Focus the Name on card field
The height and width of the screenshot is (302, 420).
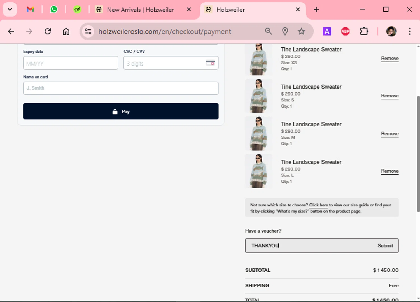121,88
